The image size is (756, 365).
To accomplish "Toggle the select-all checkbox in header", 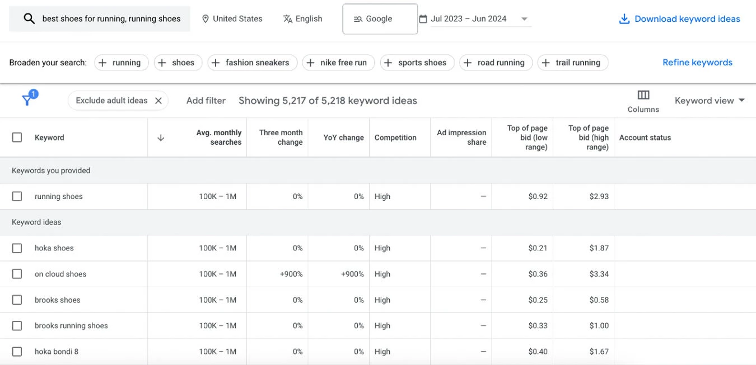I will click(x=17, y=138).
